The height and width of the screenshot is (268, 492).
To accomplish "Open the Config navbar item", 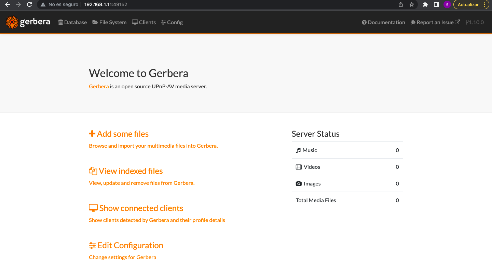I will [172, 23].
